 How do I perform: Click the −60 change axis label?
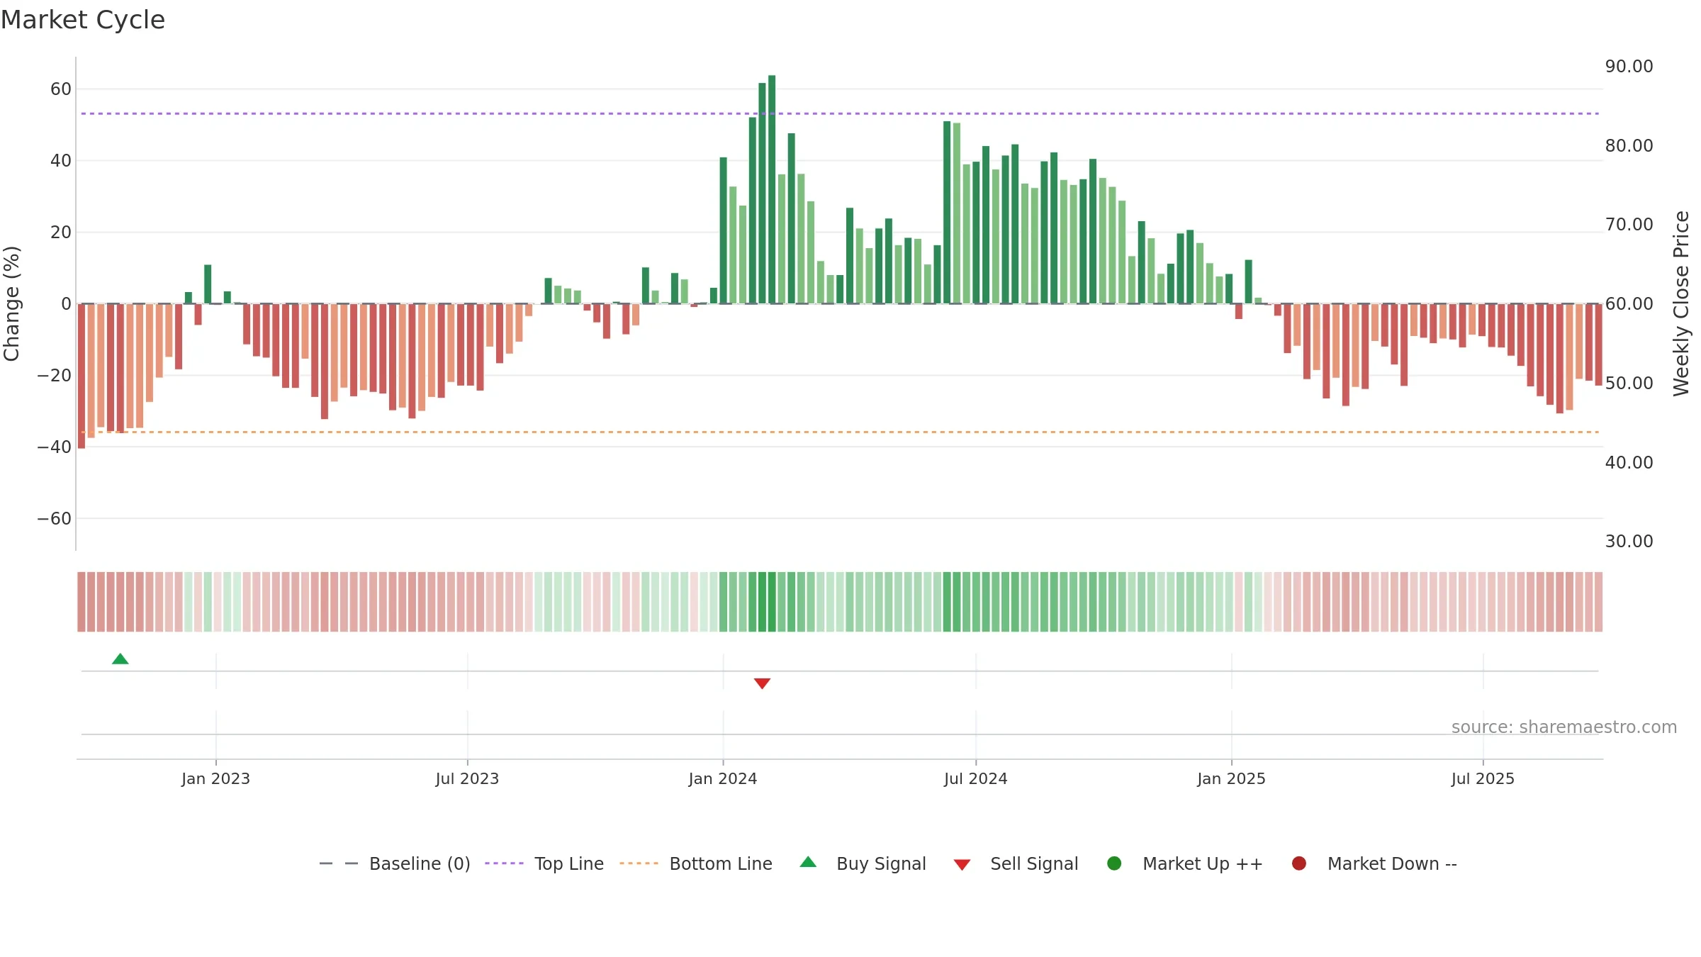pyautogui.click(x=55, y=519)
